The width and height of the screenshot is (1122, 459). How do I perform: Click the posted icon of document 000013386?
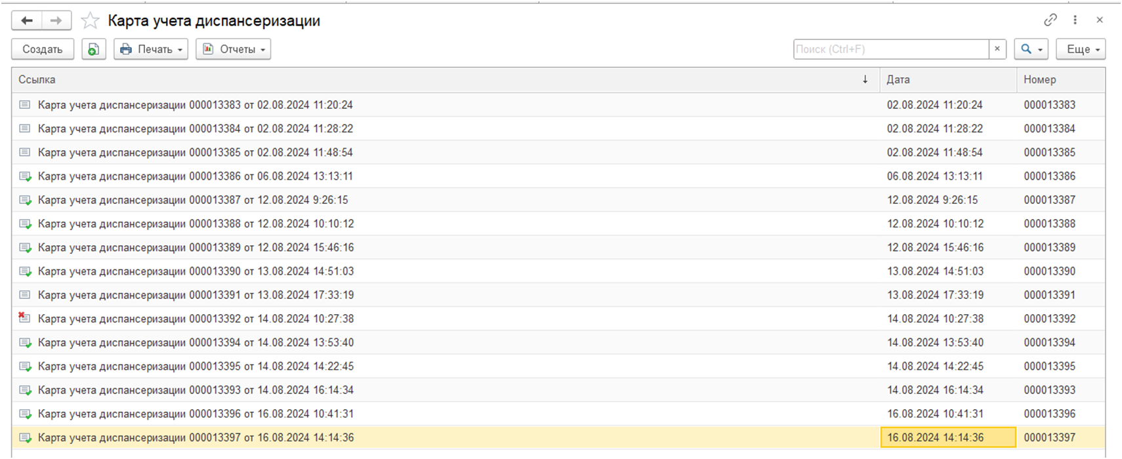tap(25, 176)
